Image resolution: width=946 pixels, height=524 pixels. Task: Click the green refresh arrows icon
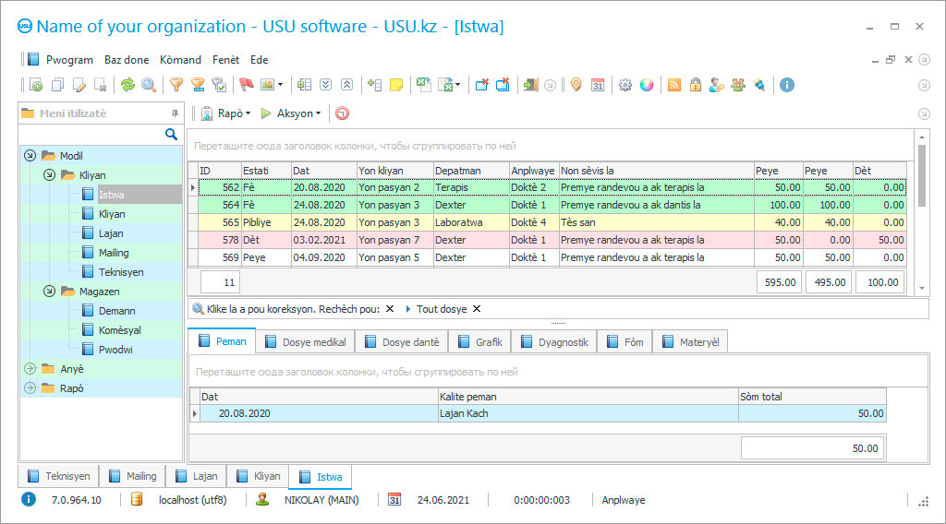coord(127,85)
